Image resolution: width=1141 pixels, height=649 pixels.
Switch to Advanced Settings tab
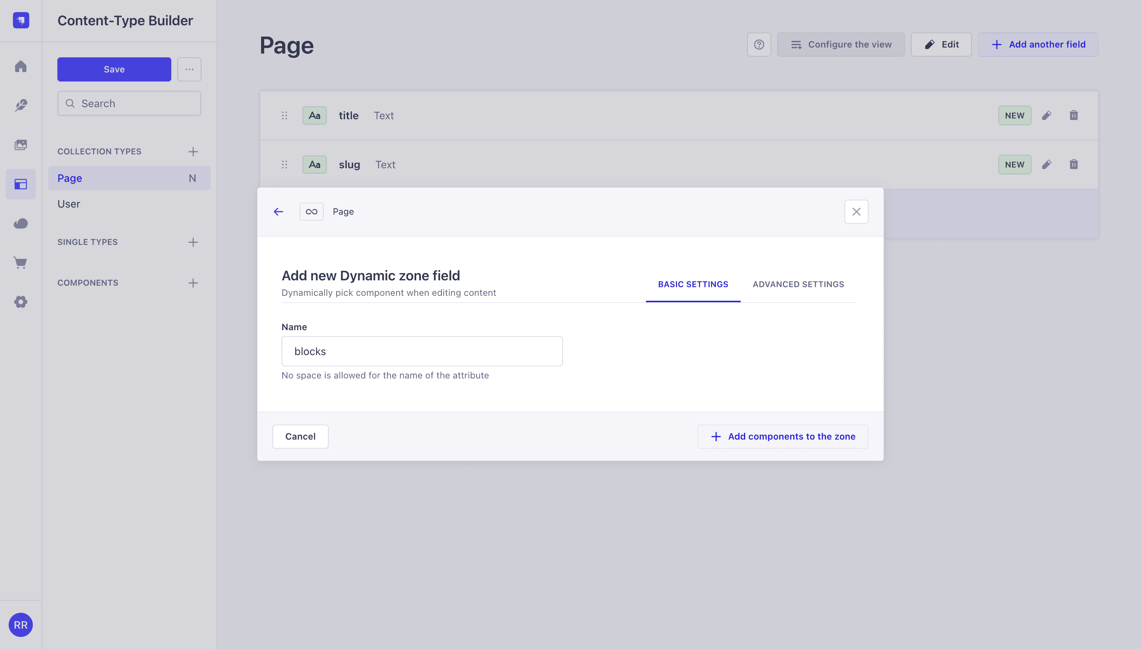tap(798, 285)
